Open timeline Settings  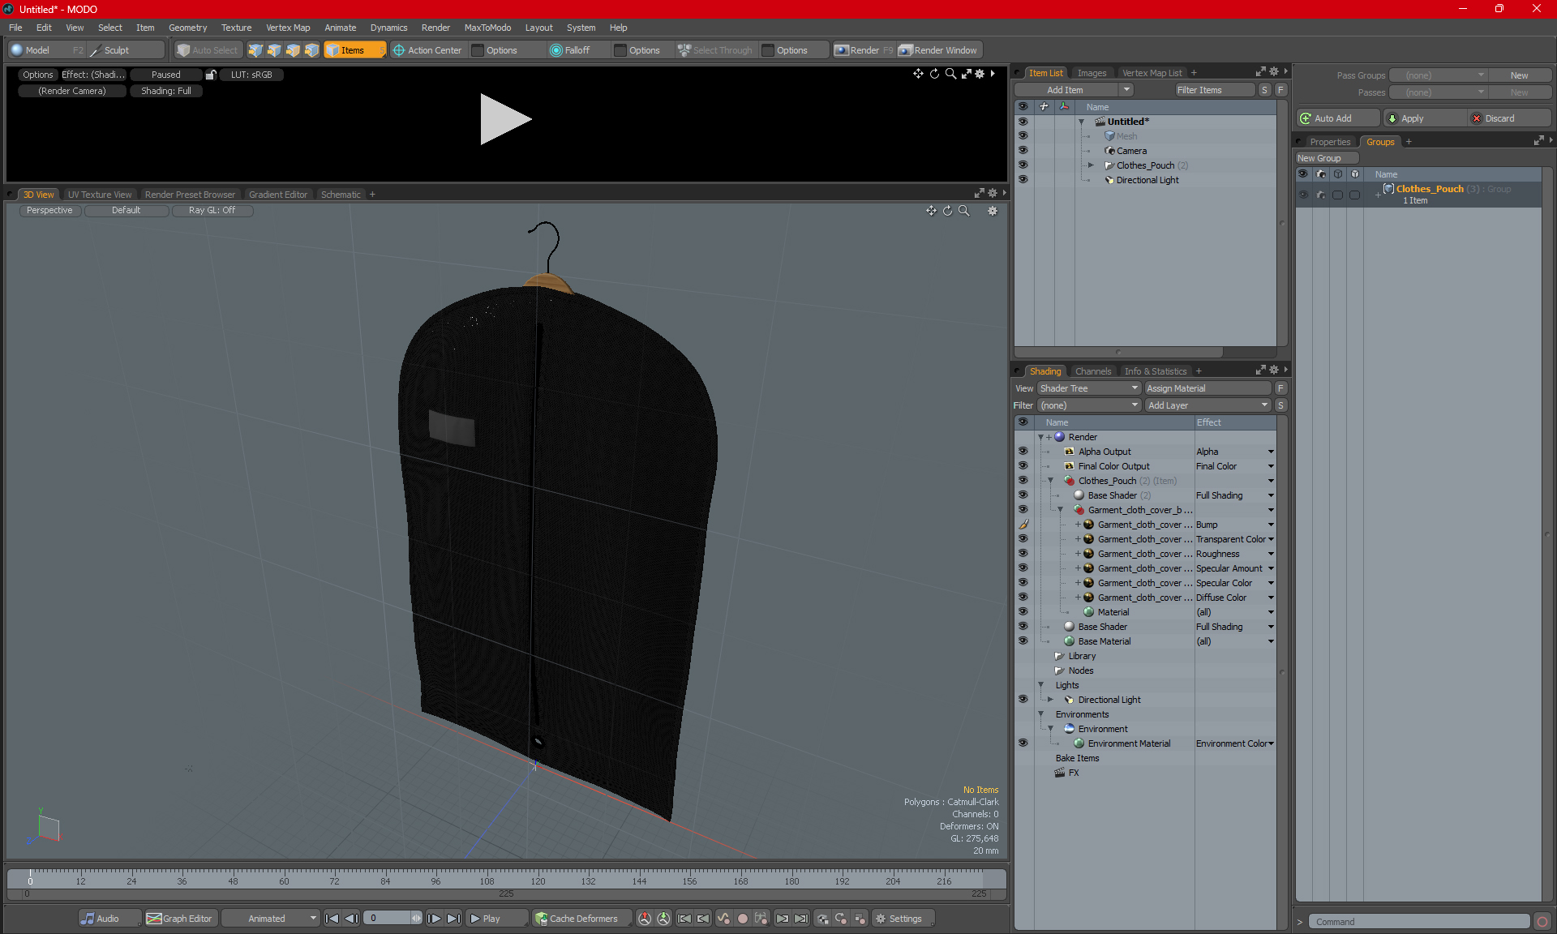coord(903,919)
